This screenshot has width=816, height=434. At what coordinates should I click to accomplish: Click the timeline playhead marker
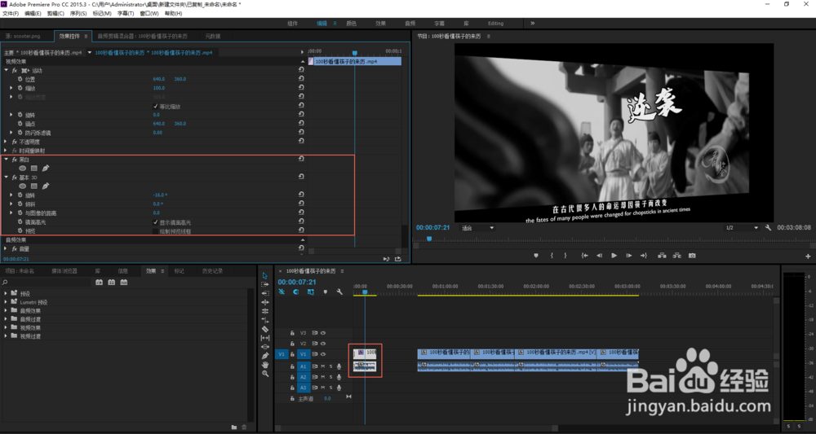(365, 292)
